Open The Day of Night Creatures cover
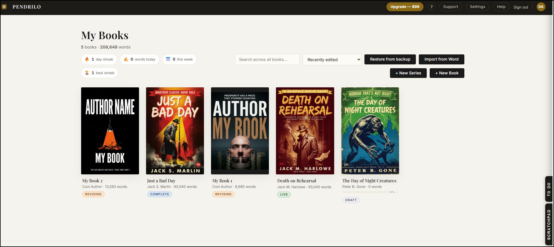The image size is (554, 247). pos(370,131)
